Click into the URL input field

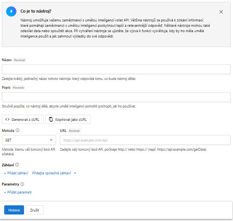pos(145,140)
